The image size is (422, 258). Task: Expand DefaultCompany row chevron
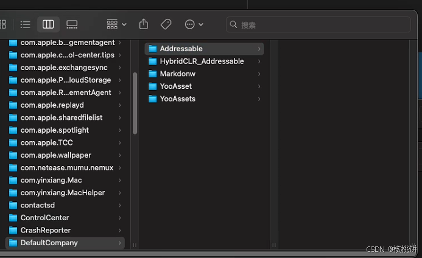coord(119,243)
